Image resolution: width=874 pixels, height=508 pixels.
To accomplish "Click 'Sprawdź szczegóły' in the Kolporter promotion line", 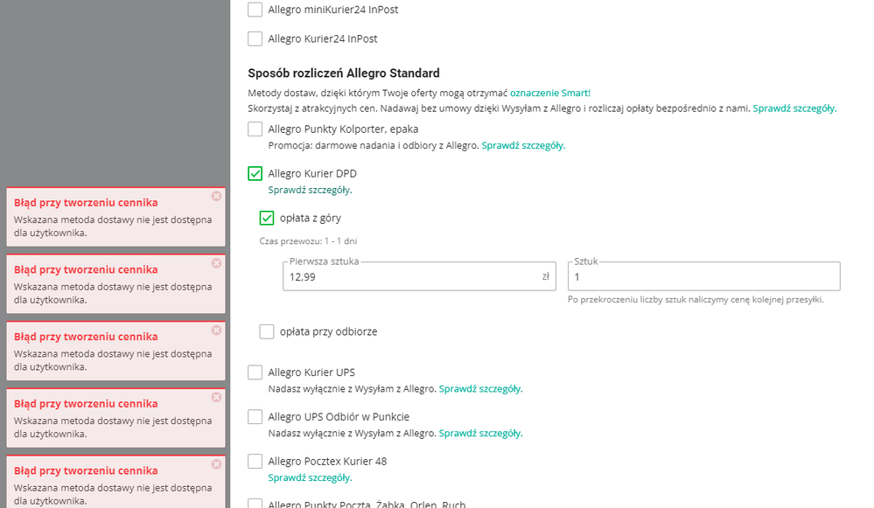I will point(523,145).
